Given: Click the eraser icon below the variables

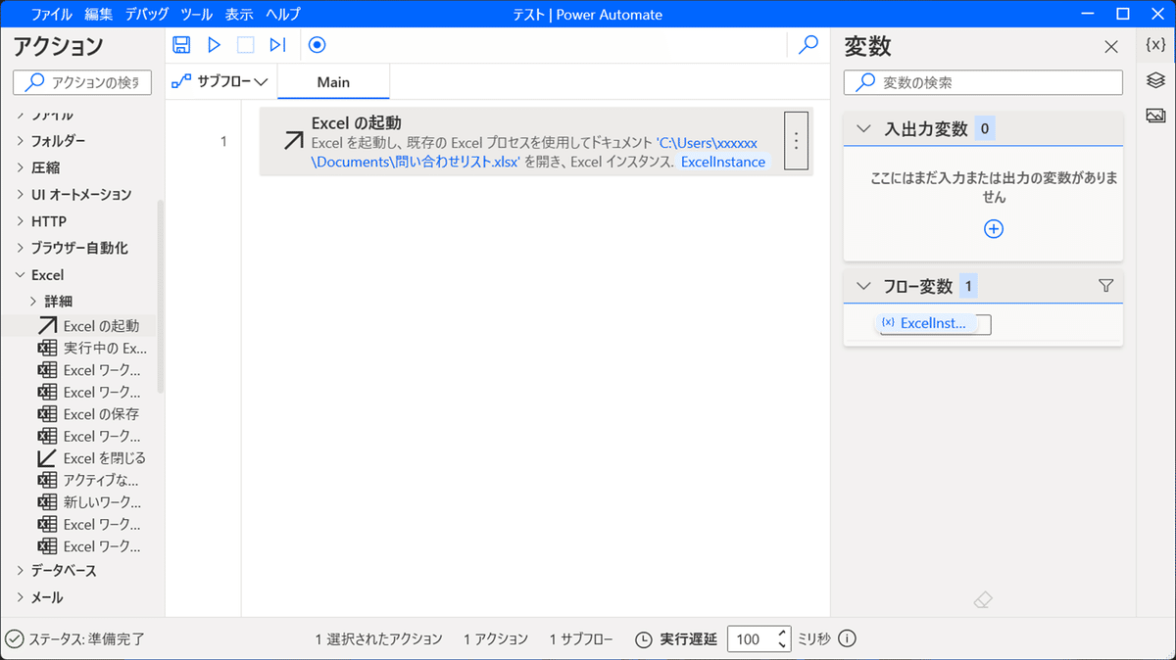Looking at the screenshot, I should tap(985, 600).
